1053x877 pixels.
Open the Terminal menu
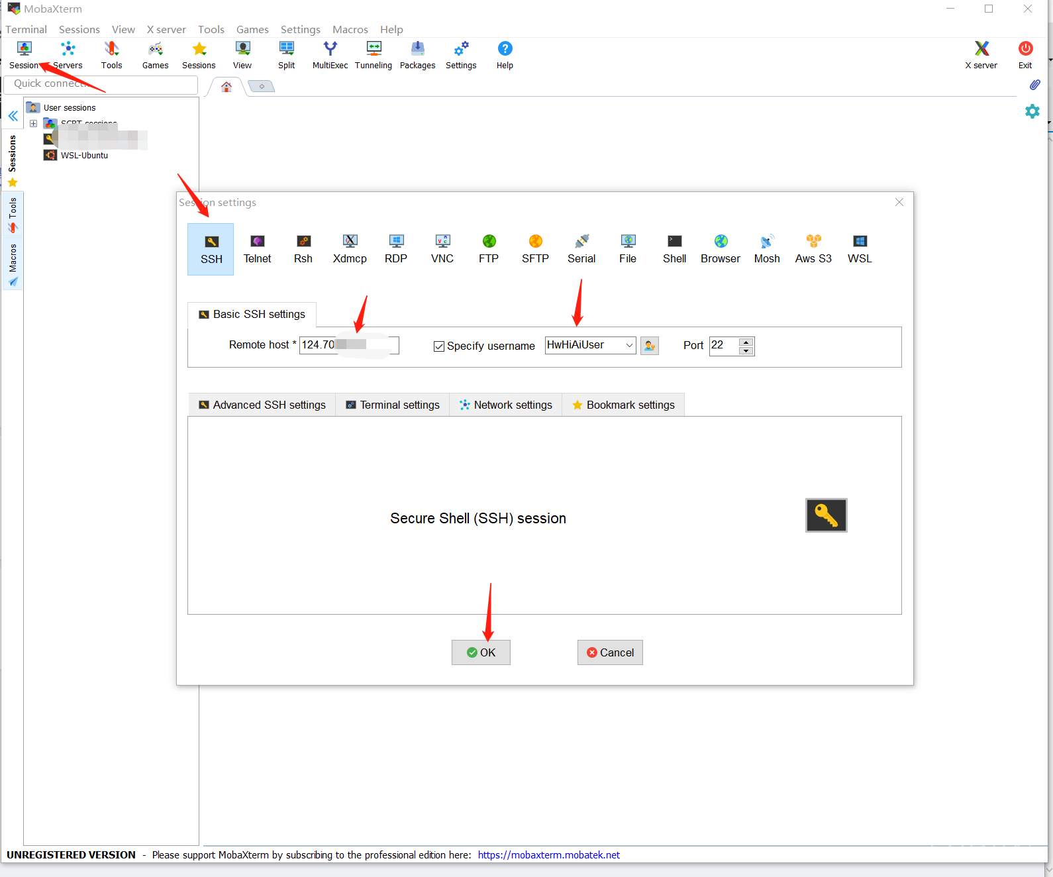[26, 29]
